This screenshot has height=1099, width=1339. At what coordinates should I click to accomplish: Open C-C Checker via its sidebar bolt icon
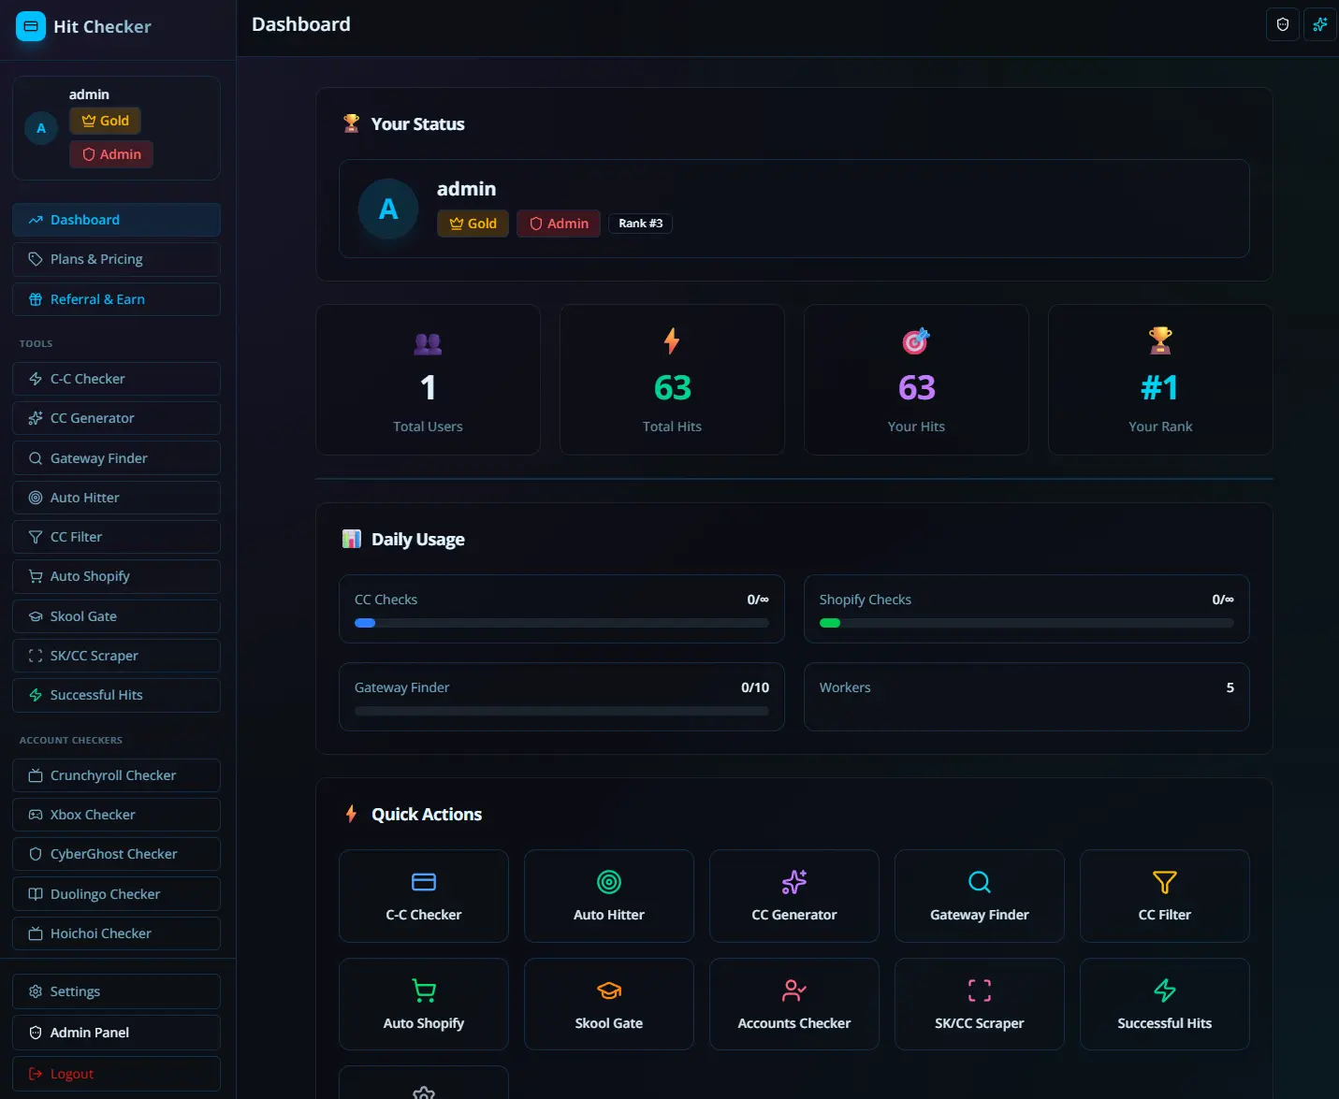click(x=36, y=379)
